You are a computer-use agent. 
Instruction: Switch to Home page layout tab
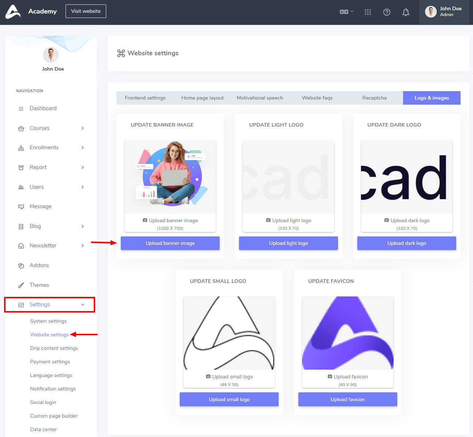coord(202,98)
